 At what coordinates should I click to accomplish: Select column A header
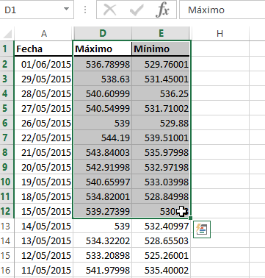[44, 34]
